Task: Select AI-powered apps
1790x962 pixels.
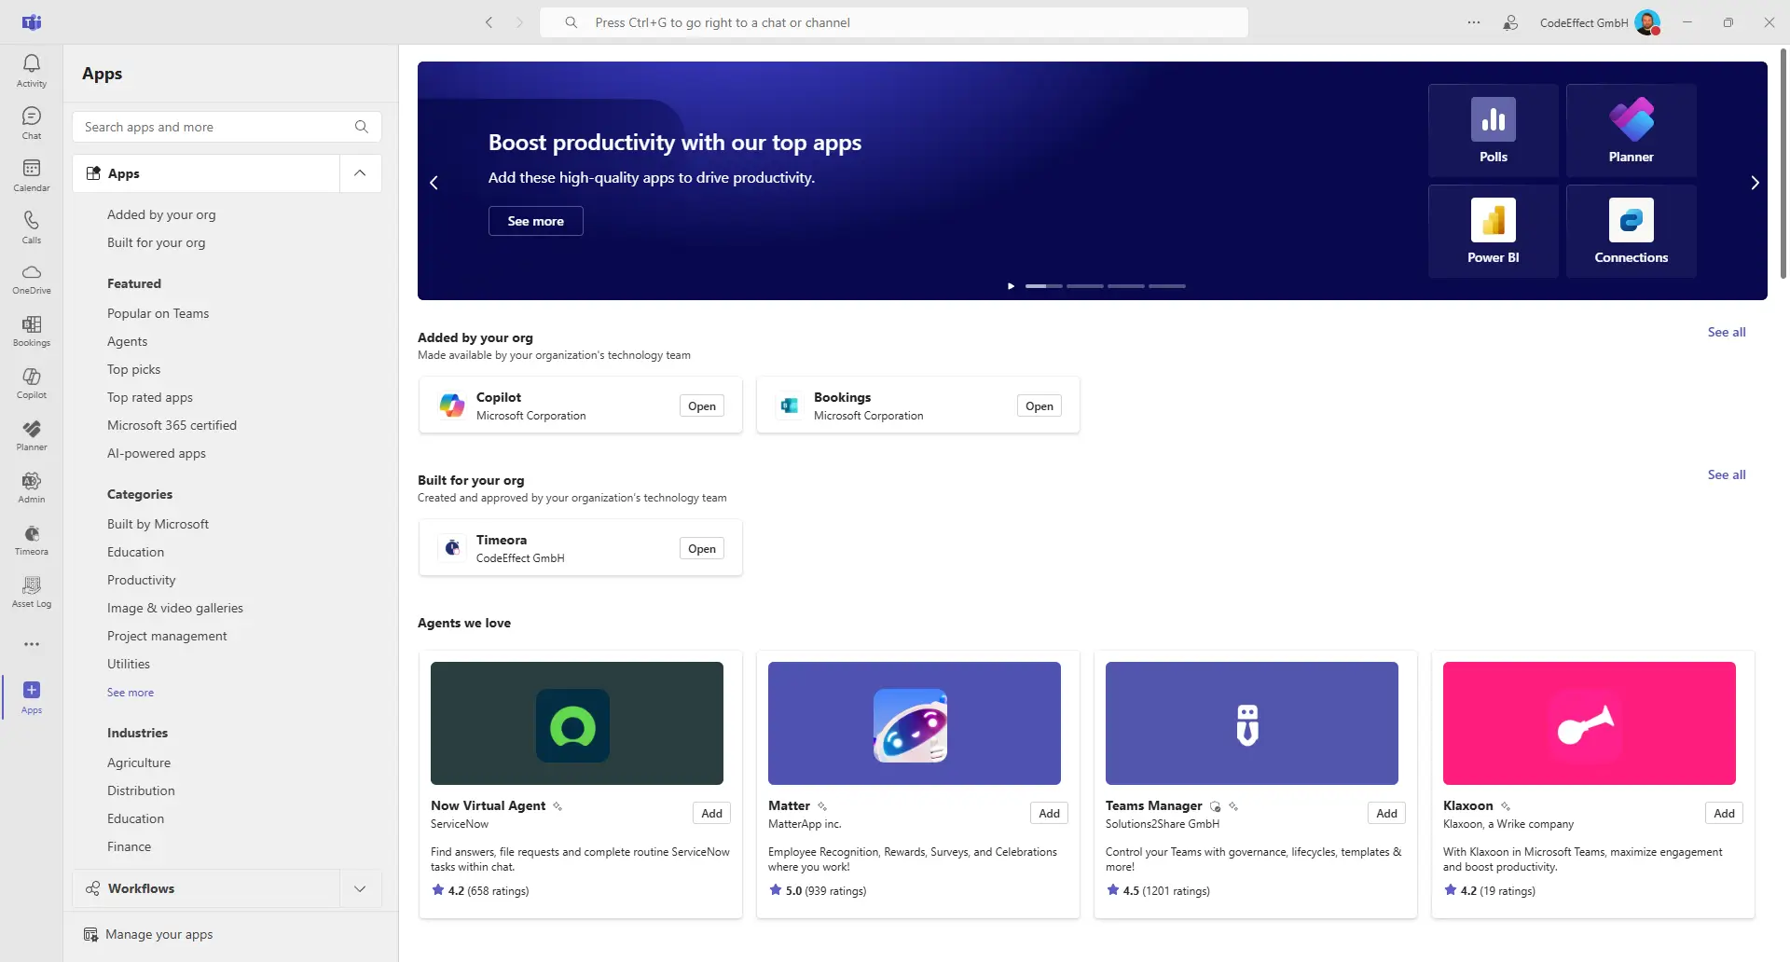Action: (x=157, y=453)
